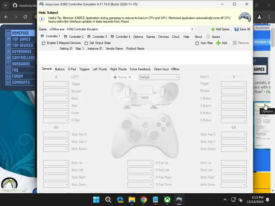
Task: Click the Save All floppy disk icon
Action: (x=237, y=29)
